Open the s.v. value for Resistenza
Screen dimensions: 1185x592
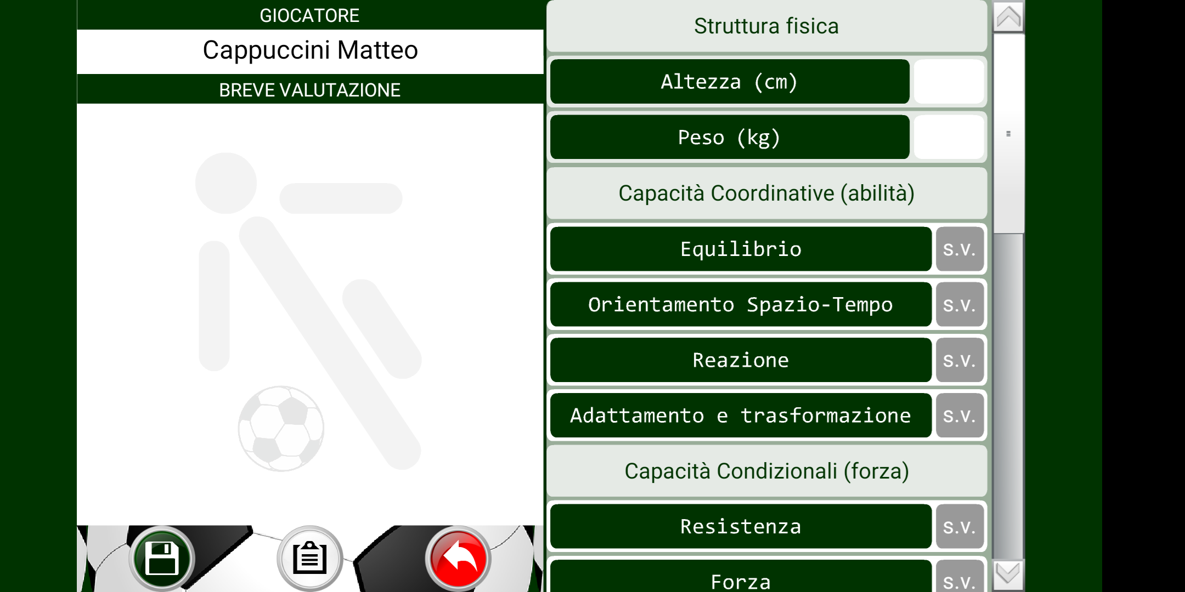960,526
